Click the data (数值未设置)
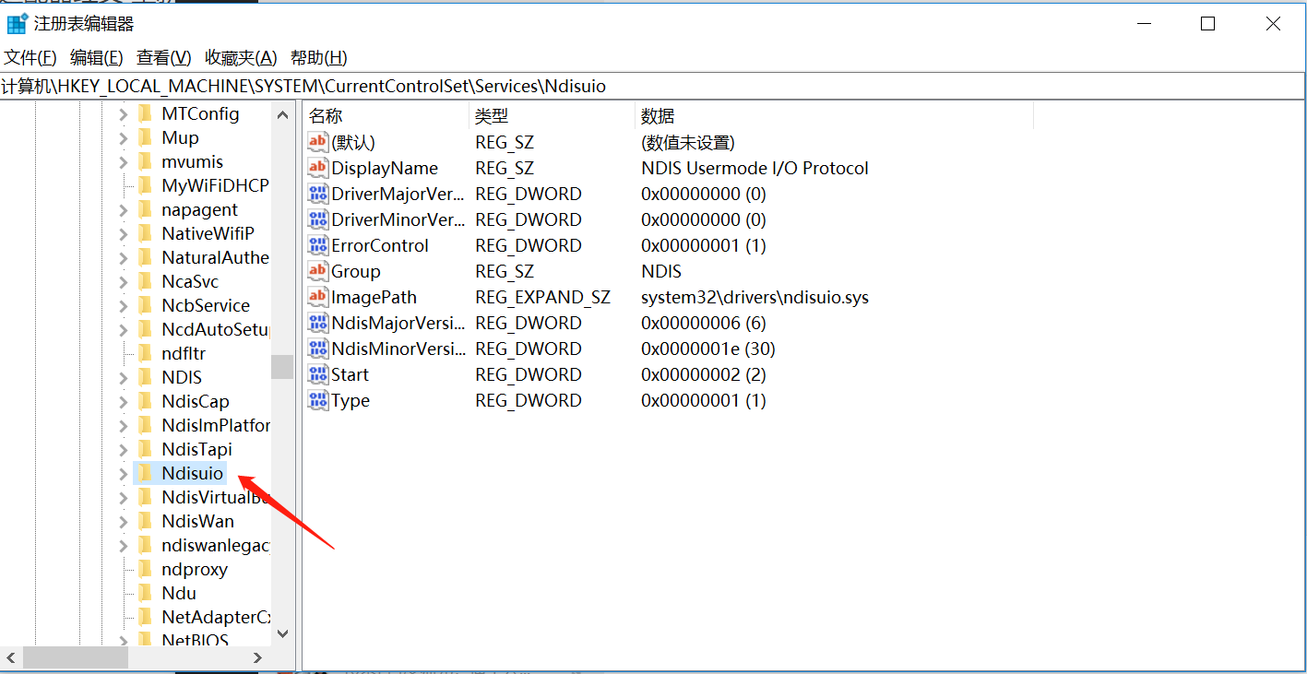The height and width of the screenshot is (674, 1307). 688,142
